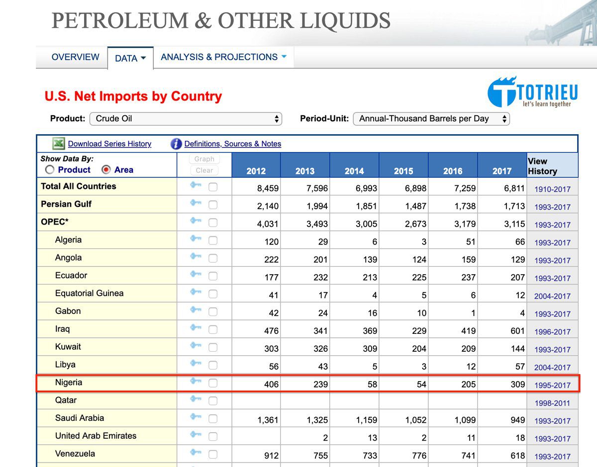Open the Product dropdown showing Crude Oil
This screenshot has width=597, height=467.
186,119
